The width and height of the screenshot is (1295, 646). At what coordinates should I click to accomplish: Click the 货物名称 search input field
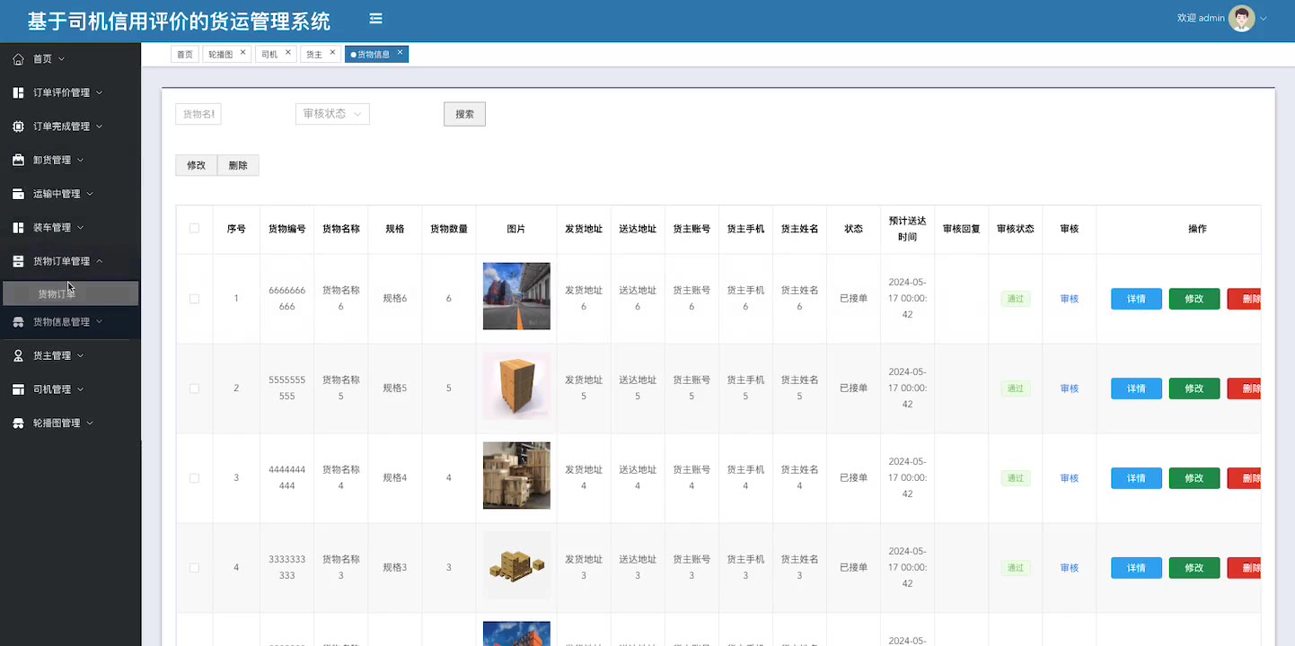pyautogui.click(x=198, y=114)
